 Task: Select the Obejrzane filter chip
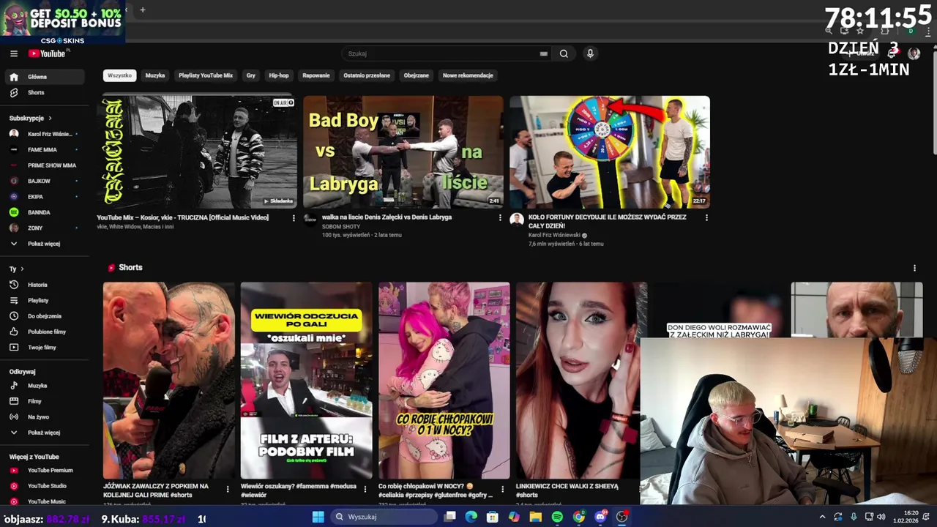coord(417,75)
